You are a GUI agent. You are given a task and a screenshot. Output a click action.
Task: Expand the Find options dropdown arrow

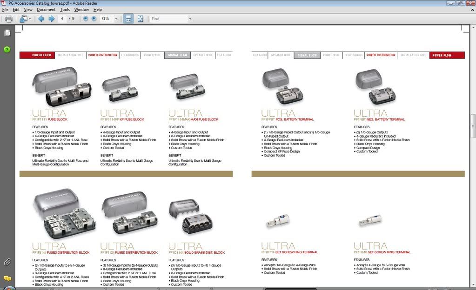pyautogui.click(x=190, y=19)
